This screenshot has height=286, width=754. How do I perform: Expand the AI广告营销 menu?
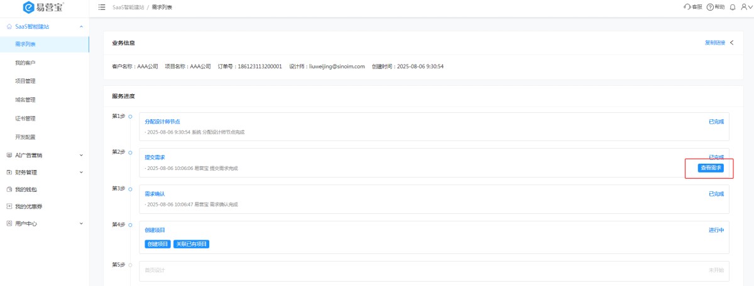81,155
